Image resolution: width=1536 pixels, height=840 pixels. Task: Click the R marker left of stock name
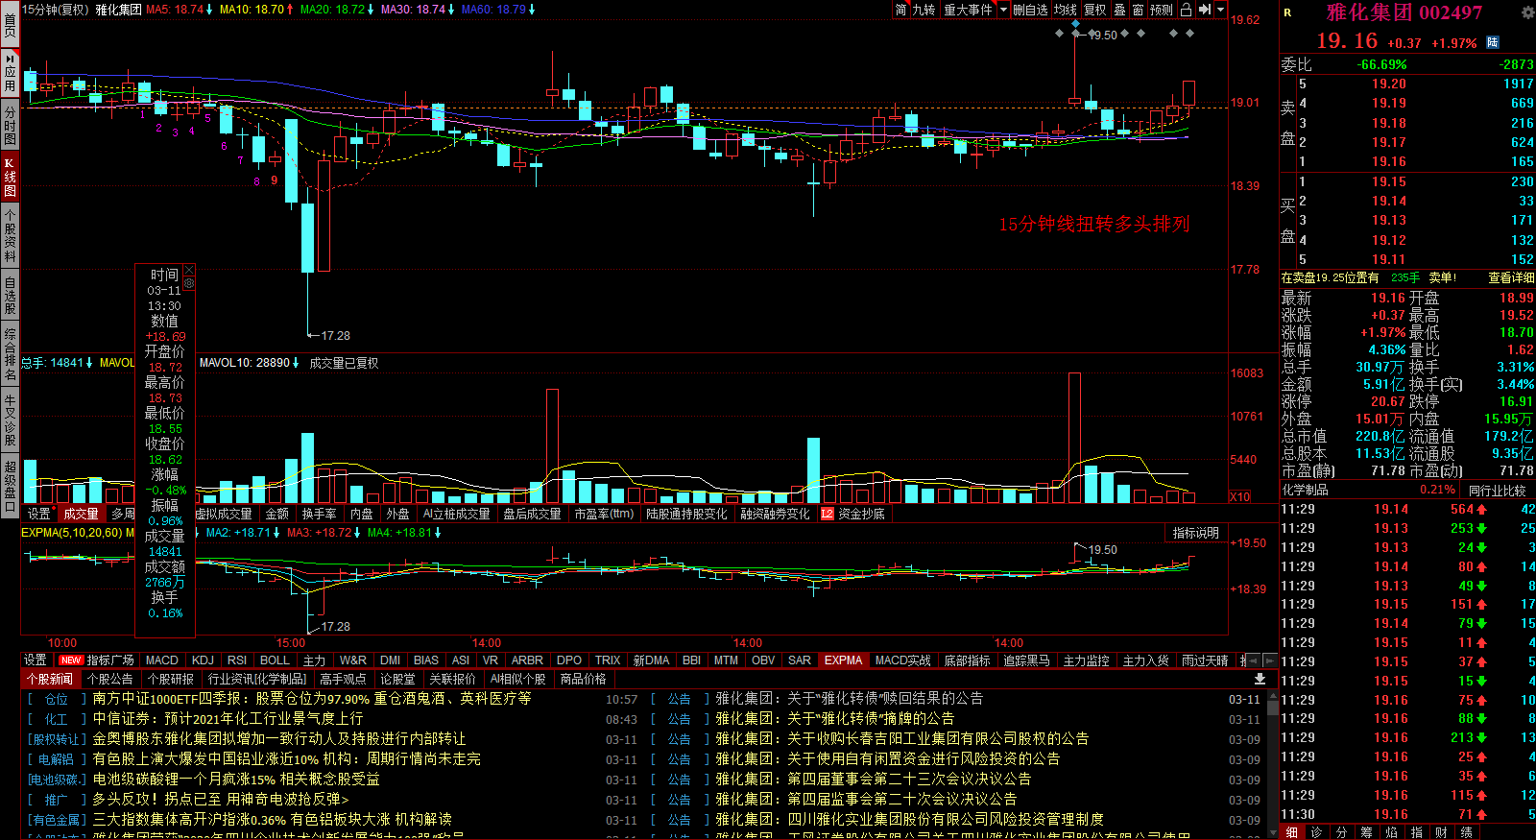pyautogui.click(x=1287, y=12)
